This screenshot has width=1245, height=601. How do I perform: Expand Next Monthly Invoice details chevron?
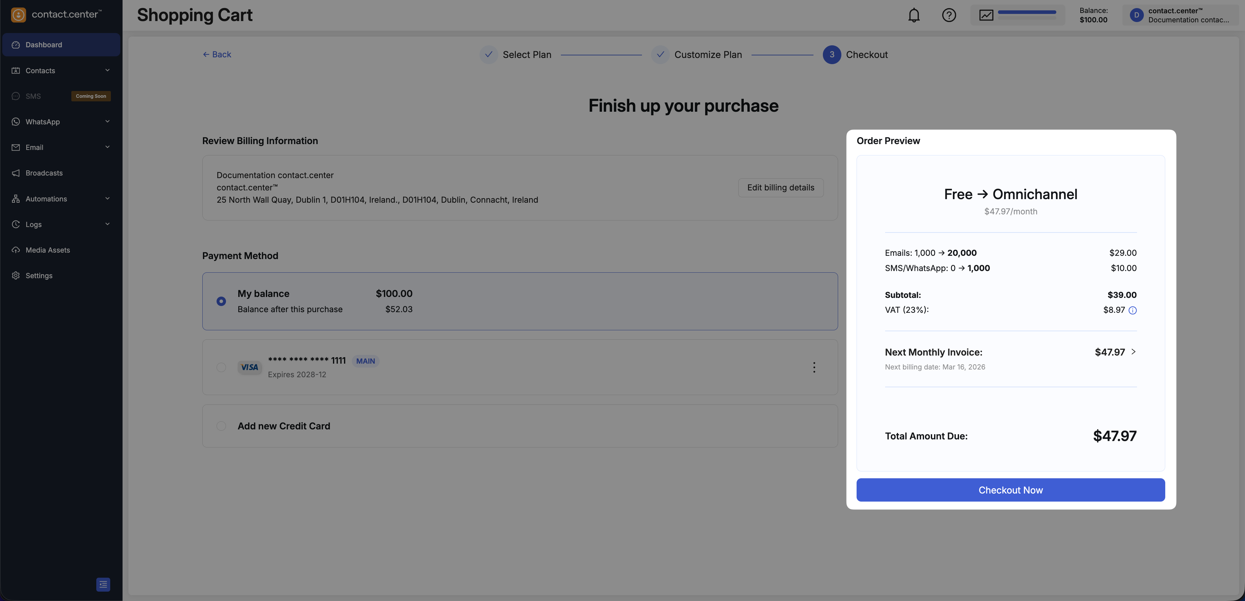1133,352
